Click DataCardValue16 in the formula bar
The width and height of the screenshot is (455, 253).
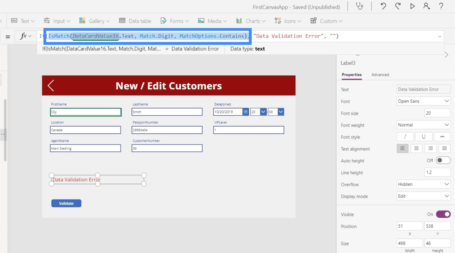coord(96,36)
